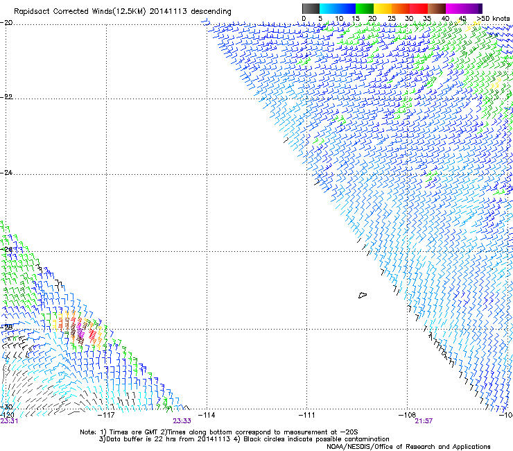Click the '40' legend scale label

pyautogui.click(x=445, y=18)
